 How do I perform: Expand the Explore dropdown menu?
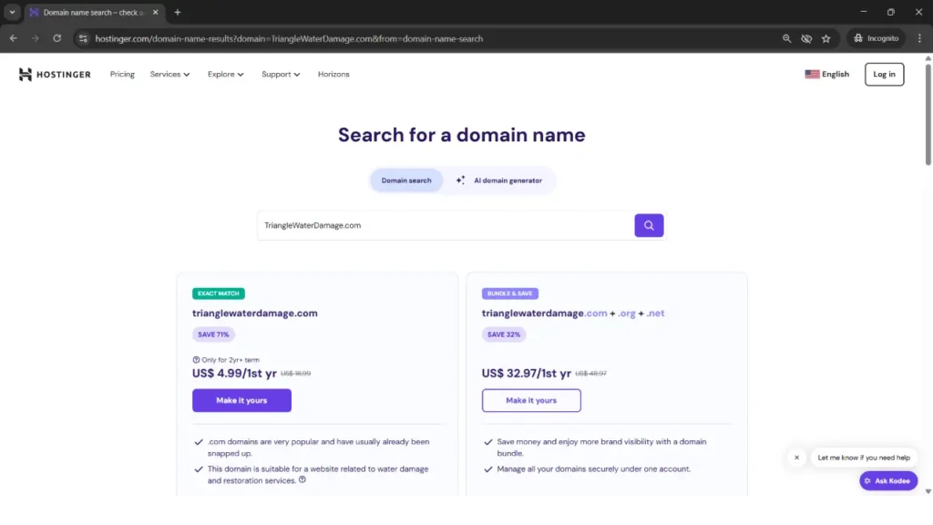coord(226,75)
